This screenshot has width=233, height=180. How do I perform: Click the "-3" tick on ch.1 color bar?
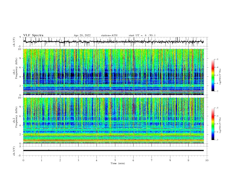click(x=217, y=59)
